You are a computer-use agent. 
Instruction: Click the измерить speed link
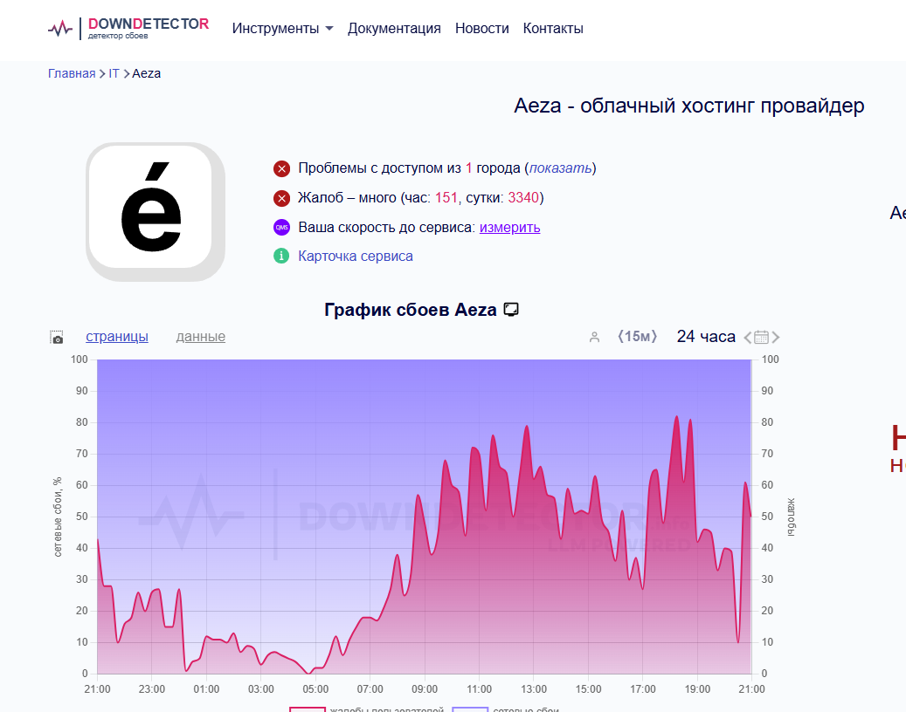509,228
